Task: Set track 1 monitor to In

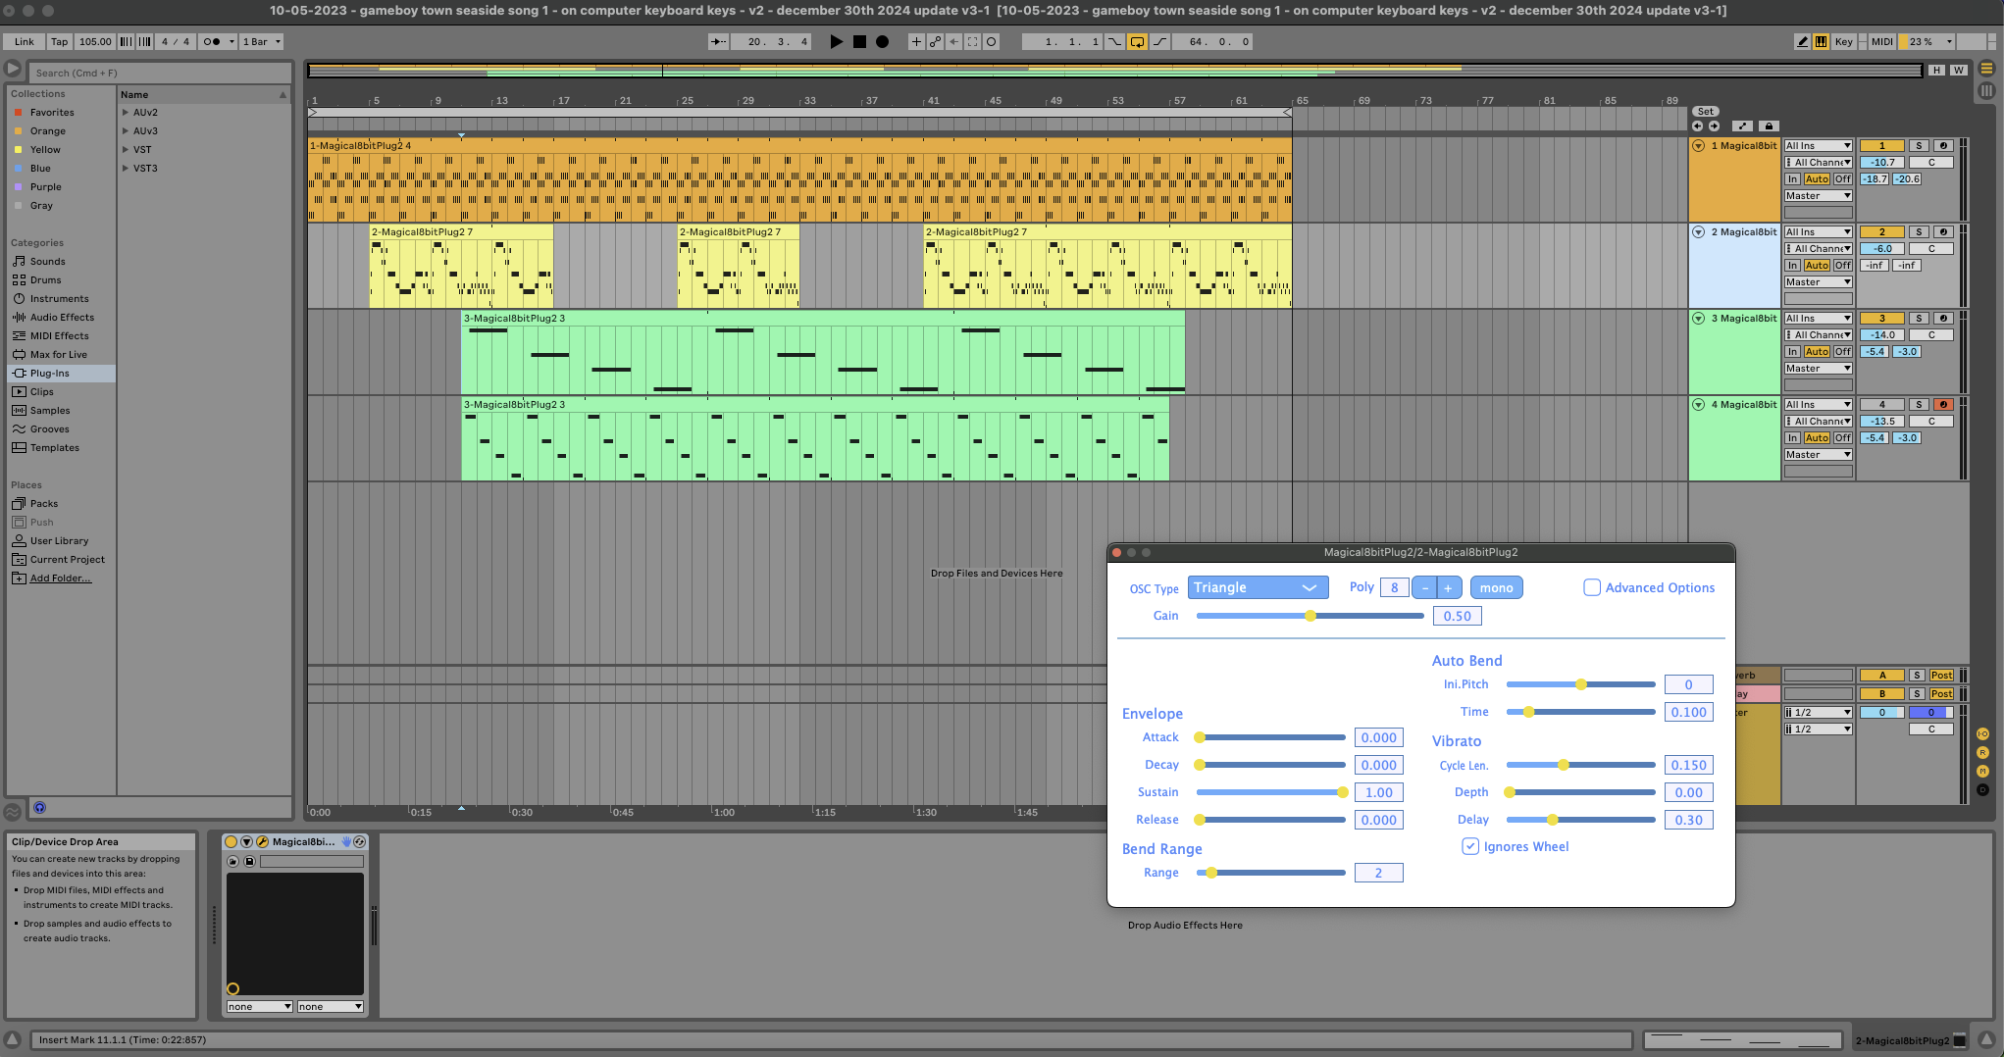Action: (x=1792, y=179)
